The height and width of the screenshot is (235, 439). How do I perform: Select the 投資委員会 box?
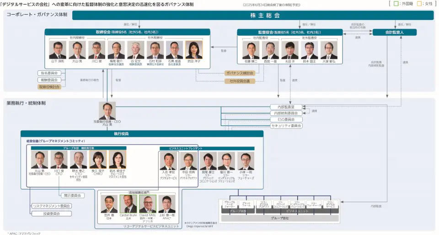tap(52, 213)
